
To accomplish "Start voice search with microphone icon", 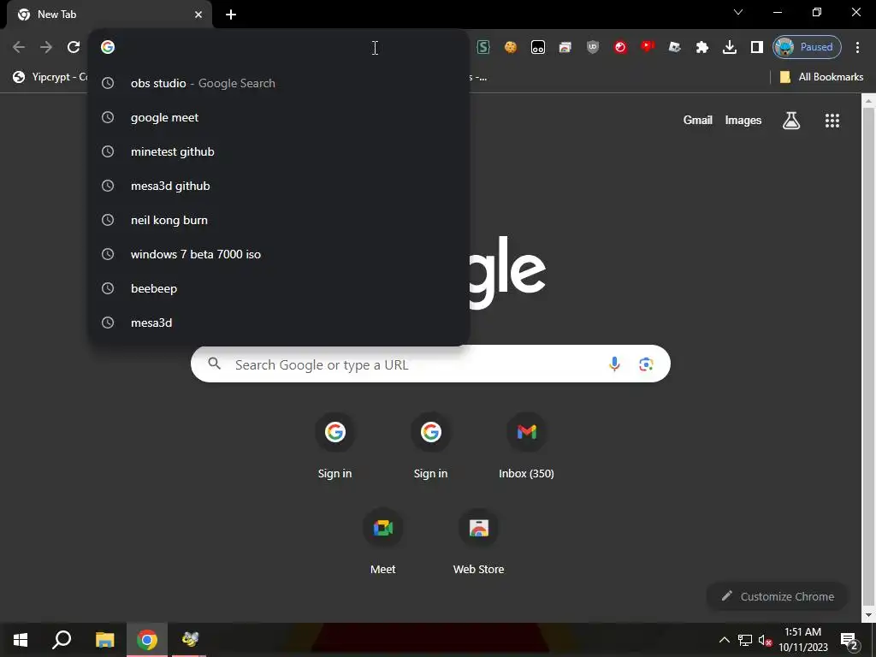I will (614, 364).
